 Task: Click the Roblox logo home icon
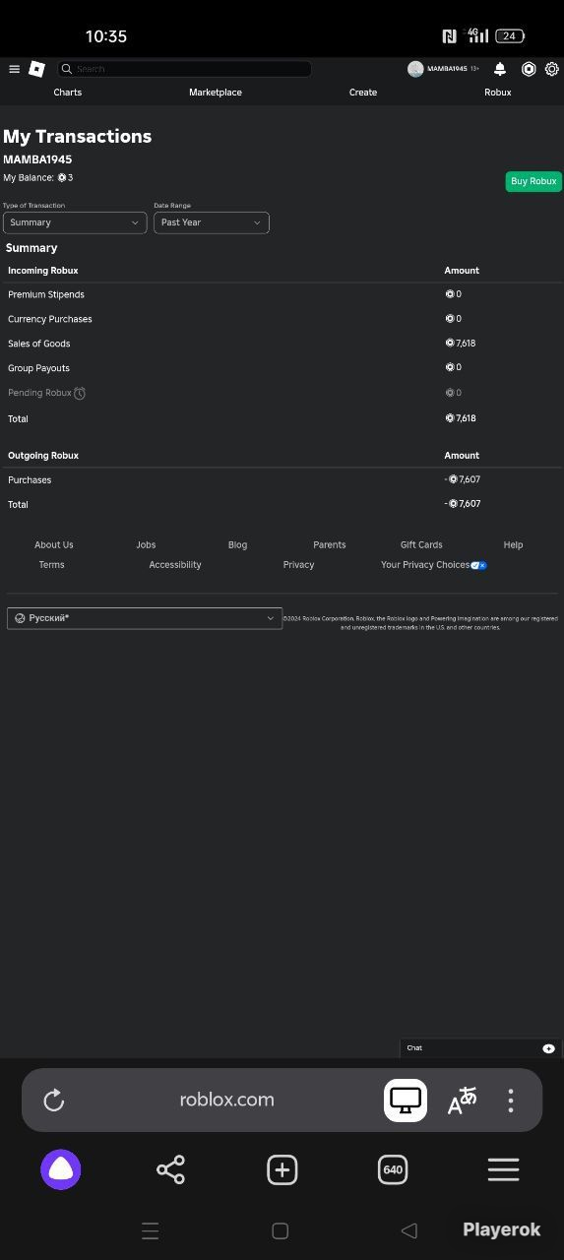pyautogui.click(x=36, y=69)
